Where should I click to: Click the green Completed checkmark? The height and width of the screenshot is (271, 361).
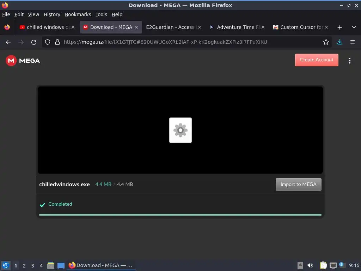42,205
